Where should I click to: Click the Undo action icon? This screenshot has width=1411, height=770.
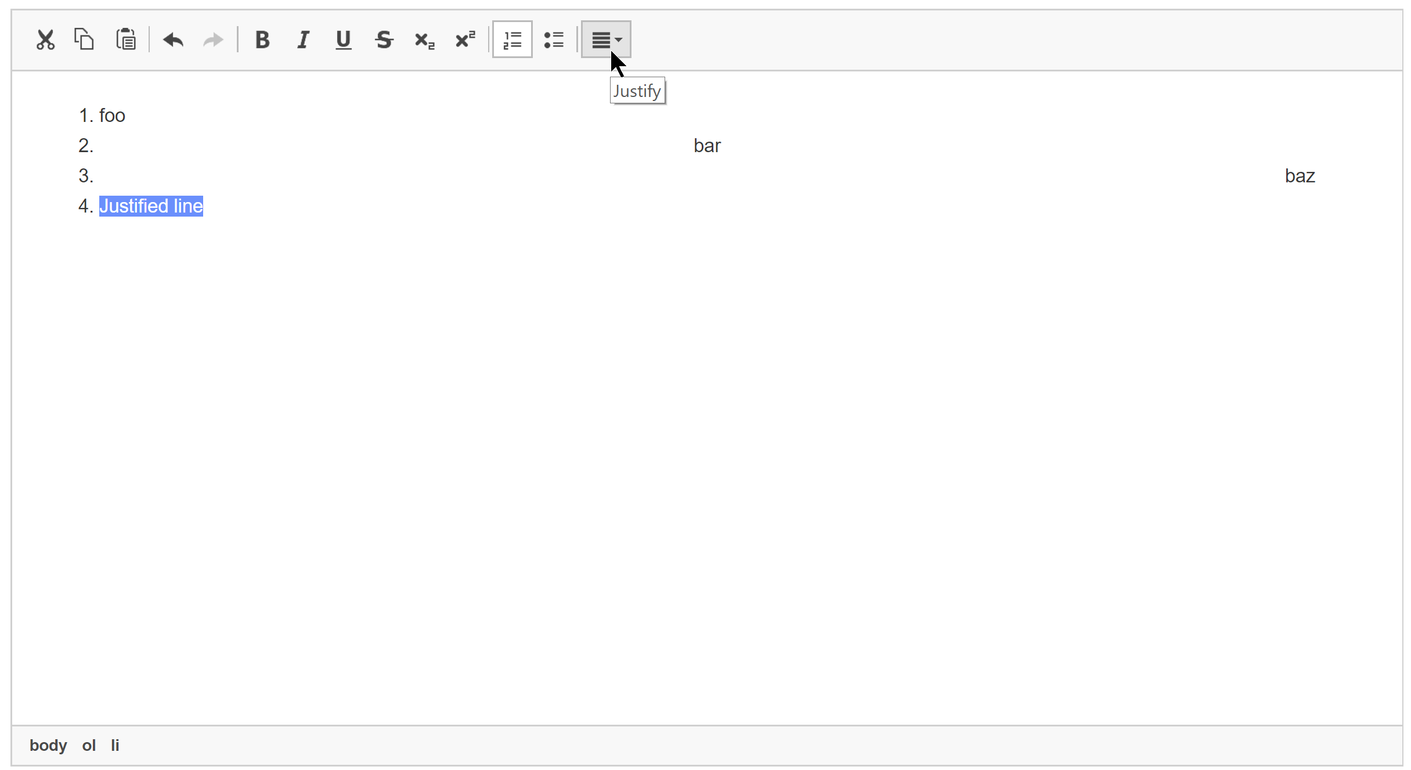(x=172, y=38)
